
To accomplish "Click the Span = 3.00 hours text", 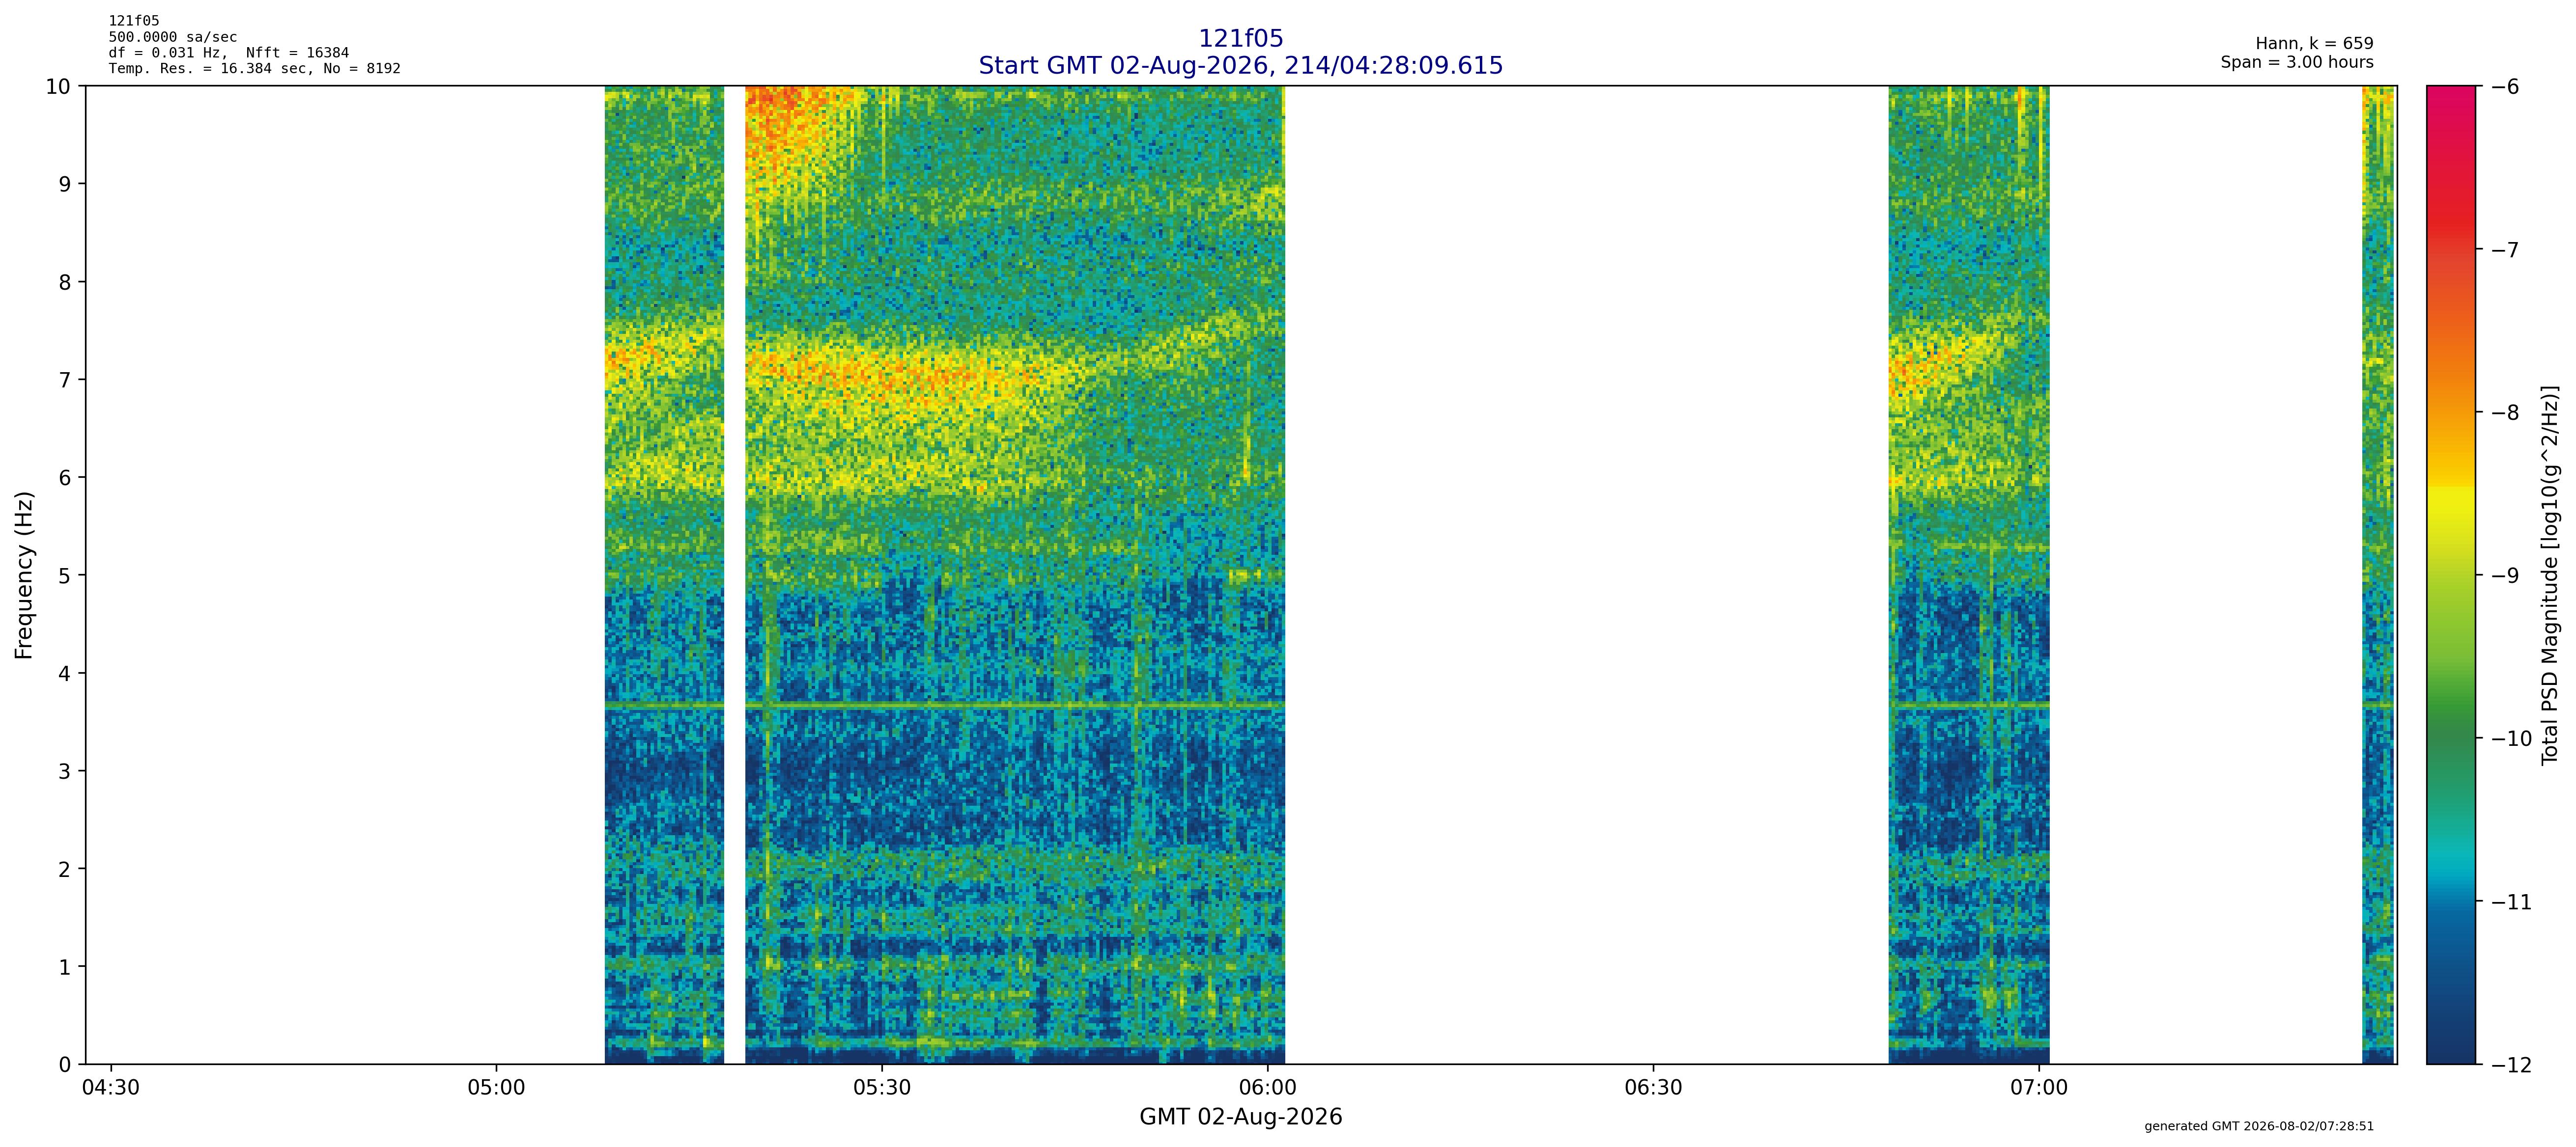I will point(2297,62).
